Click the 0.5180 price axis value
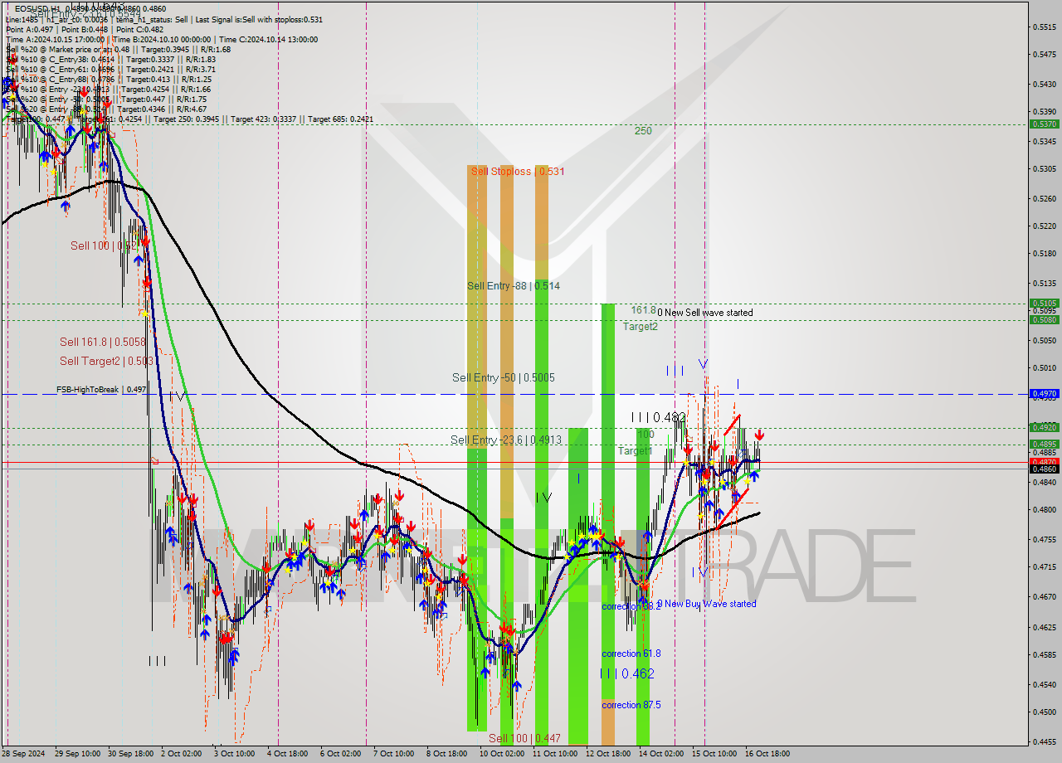The width and height of the screenshot is (1062, 763). coord(1044,253)
